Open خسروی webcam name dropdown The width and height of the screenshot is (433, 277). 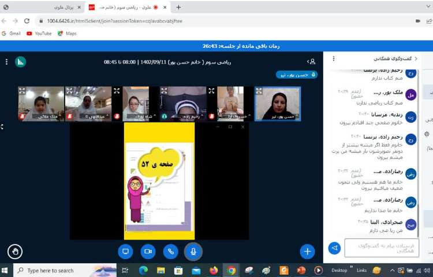pos(236,117)
